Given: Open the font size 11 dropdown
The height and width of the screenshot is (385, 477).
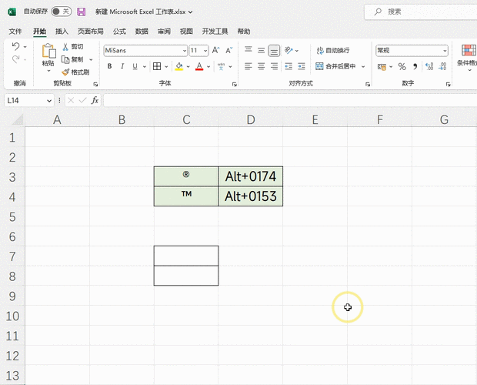Looking at the screenshot, I should click(x=205, y=51).
